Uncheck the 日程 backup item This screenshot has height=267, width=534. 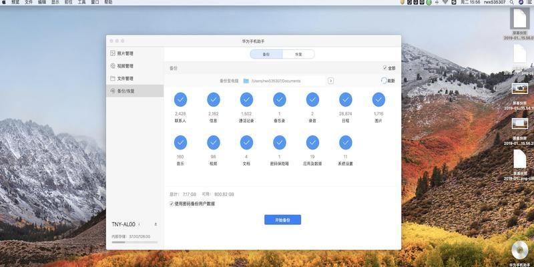pyautogui.click(x=346, y=99)
